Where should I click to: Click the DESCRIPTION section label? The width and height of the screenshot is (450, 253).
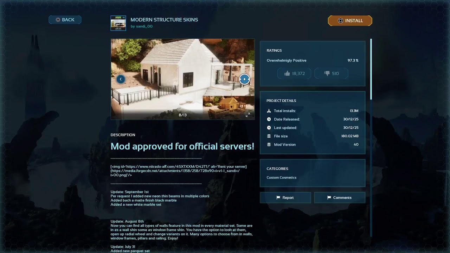tap(123, 135)
